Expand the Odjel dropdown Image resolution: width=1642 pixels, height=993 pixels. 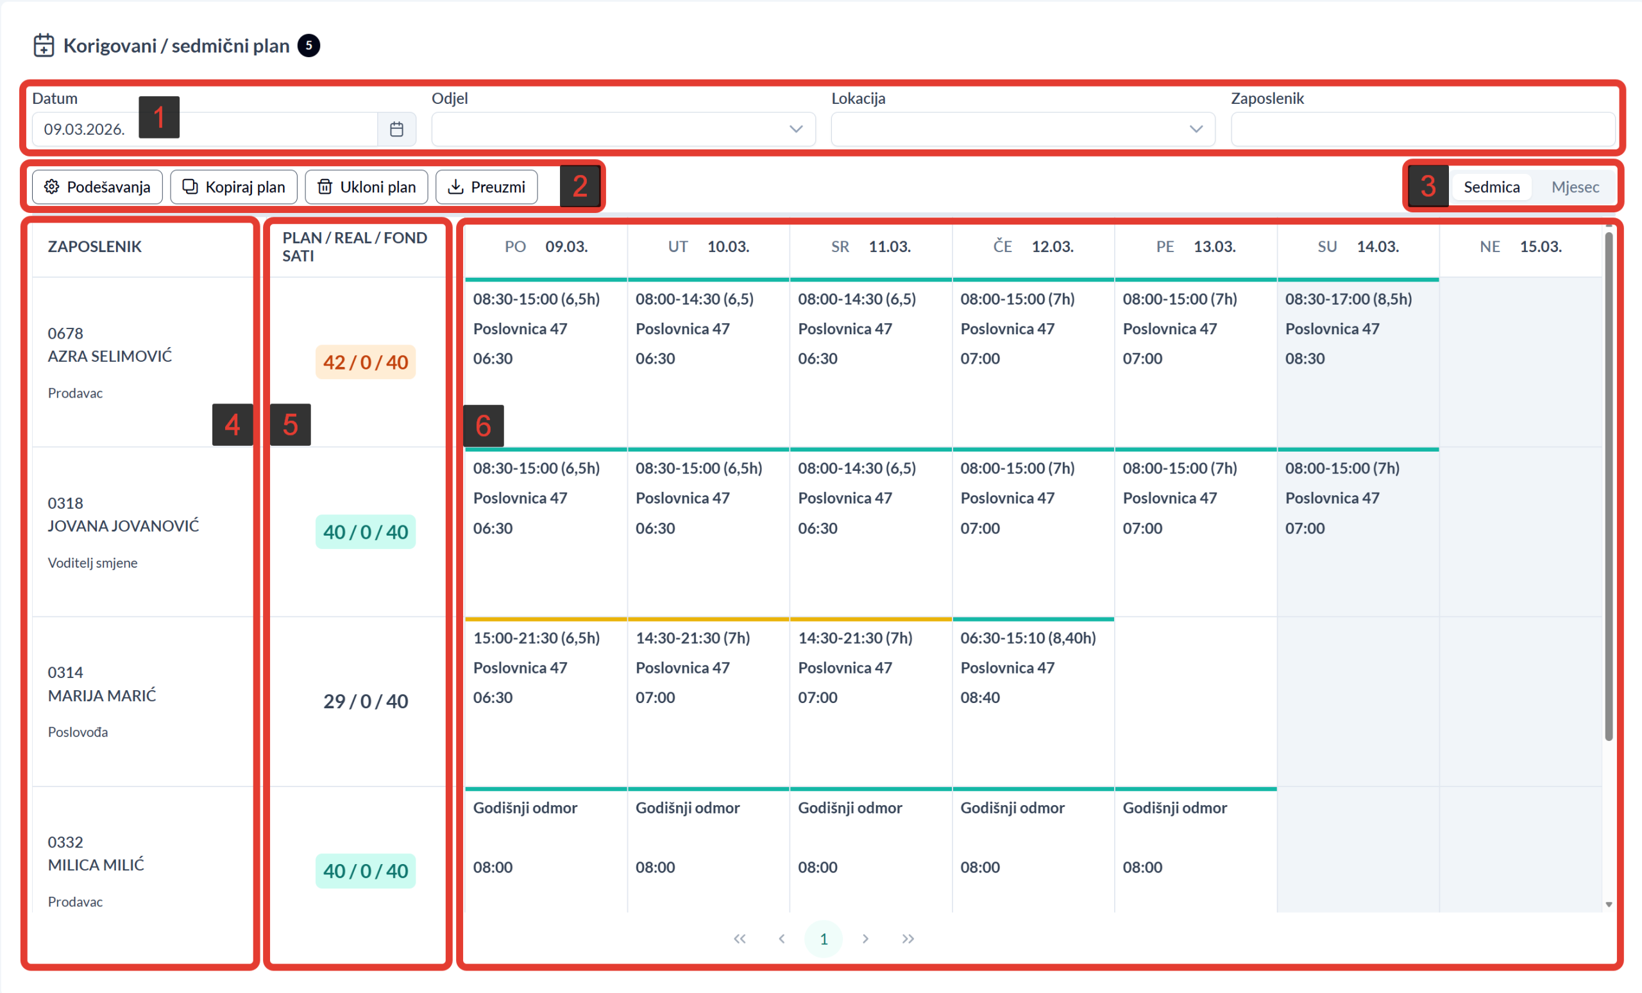623,130
